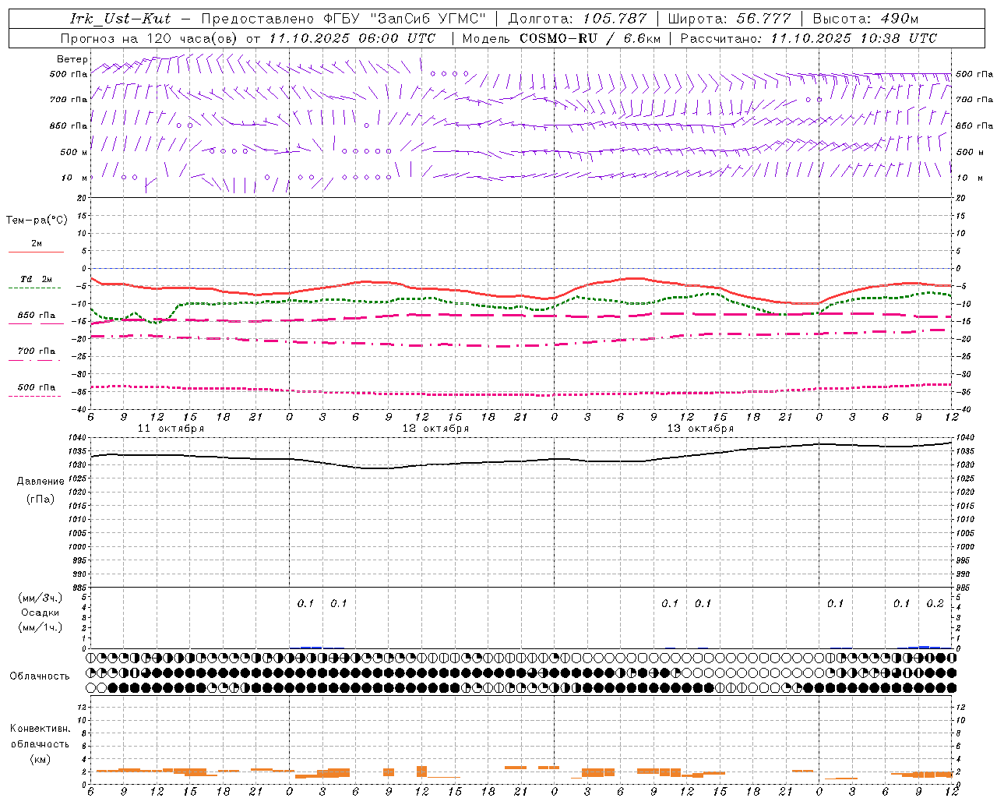Click the Давление panel label
Viewport: 997px width, 798px height.
click(41, 482)
